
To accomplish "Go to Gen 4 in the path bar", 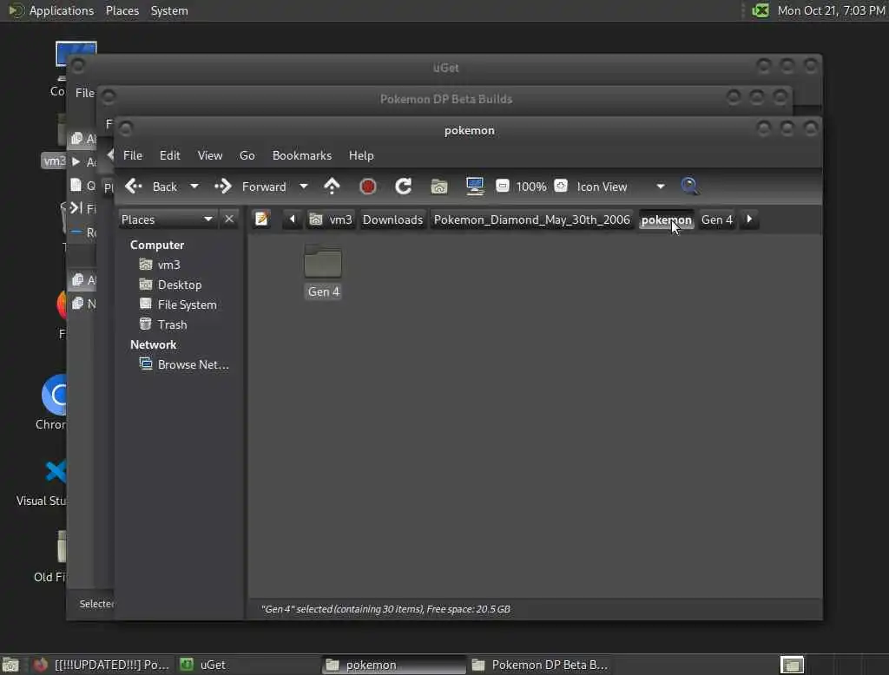I will (x=716, y=220).
